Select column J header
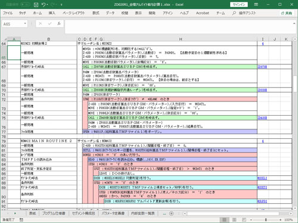Viewport: 298px width, 223px height. [275, 39]
